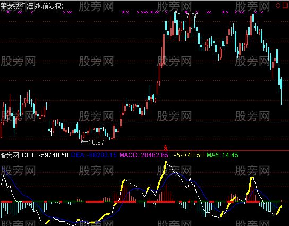This screenshot has height=226, width=289.
Task: Click the 17.50 high price label
Action: (190, 16)
